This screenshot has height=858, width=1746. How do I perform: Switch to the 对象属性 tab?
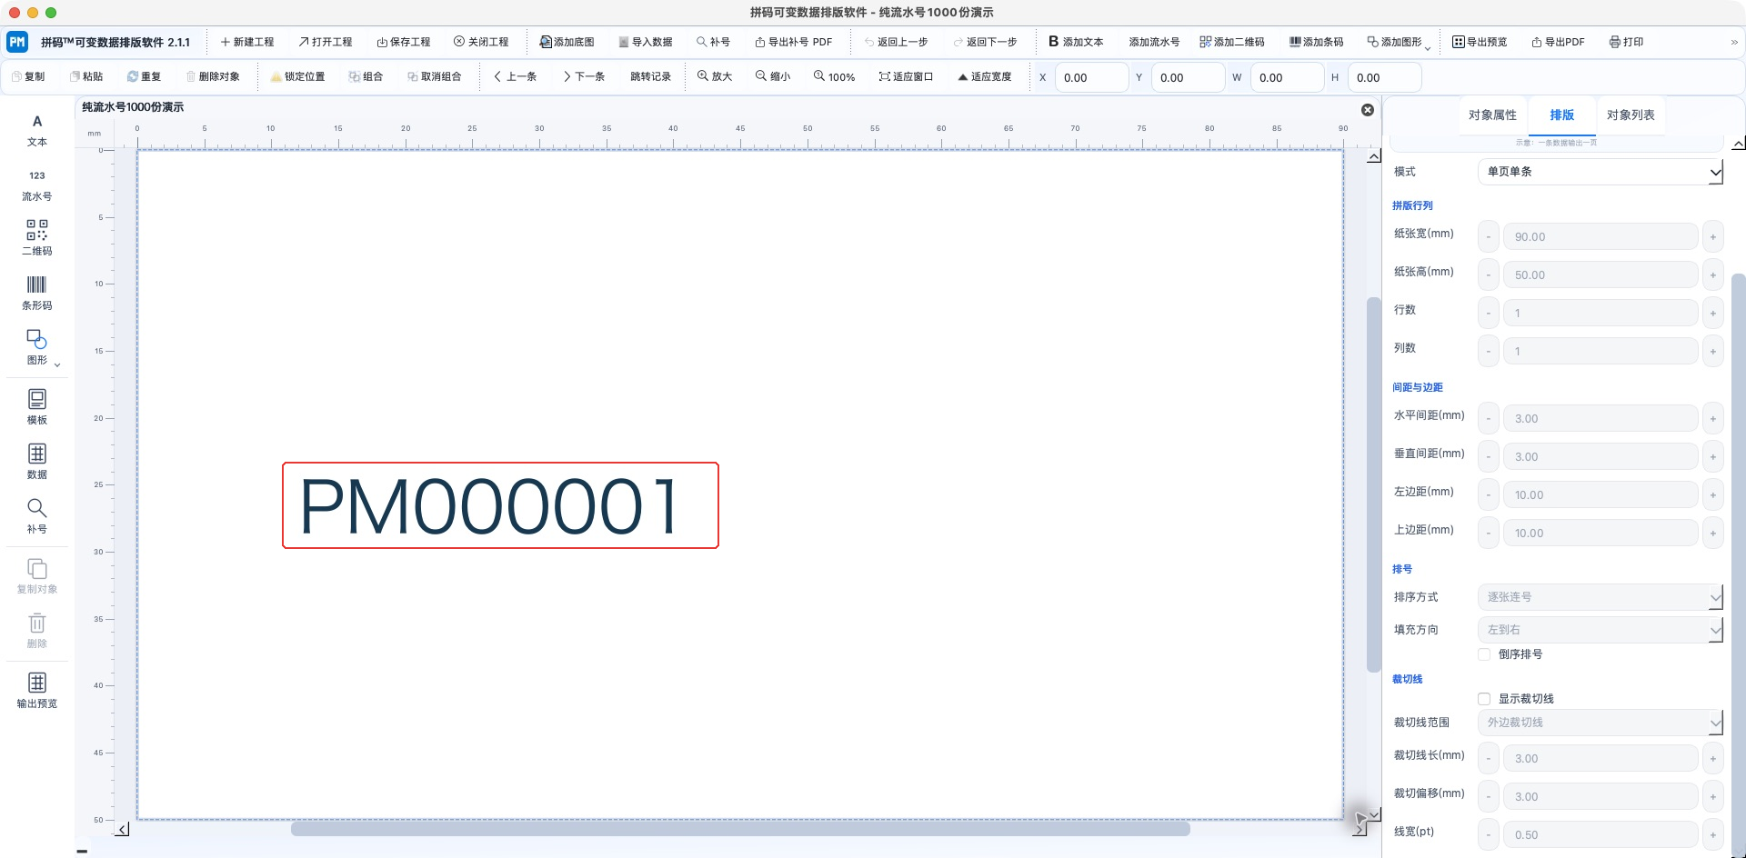(x=1492, y=115)
